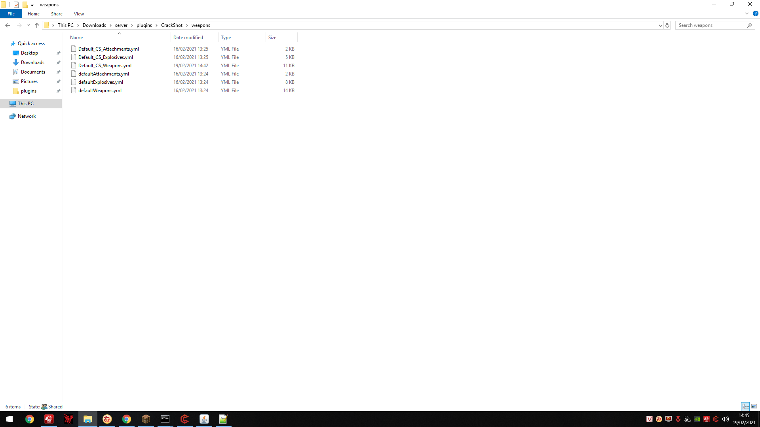Expand Customize Quick Access Toolbar dropdown
Screen dimensions: 760x427
point(32,5)
